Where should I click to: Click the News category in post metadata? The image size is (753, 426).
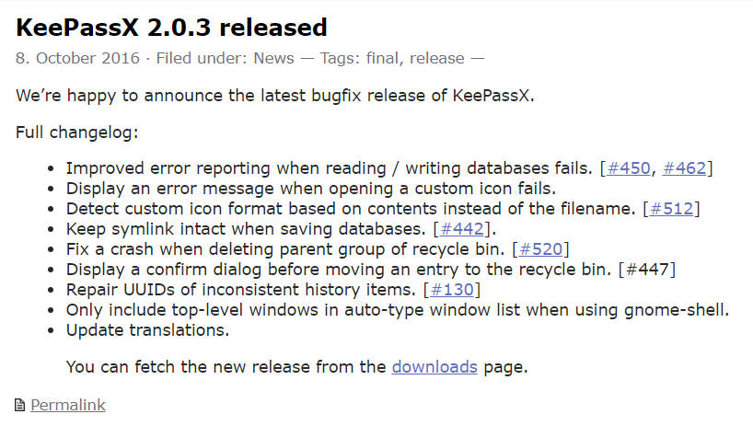(x=273, y=58)
